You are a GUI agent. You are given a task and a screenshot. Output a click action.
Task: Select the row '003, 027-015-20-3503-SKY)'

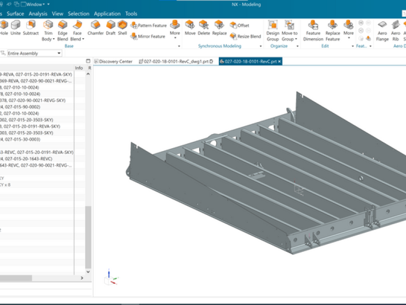(x=37, y=133)
